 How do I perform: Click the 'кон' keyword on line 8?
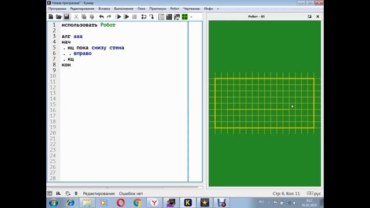pyautogui.click(x=66, y=65)
